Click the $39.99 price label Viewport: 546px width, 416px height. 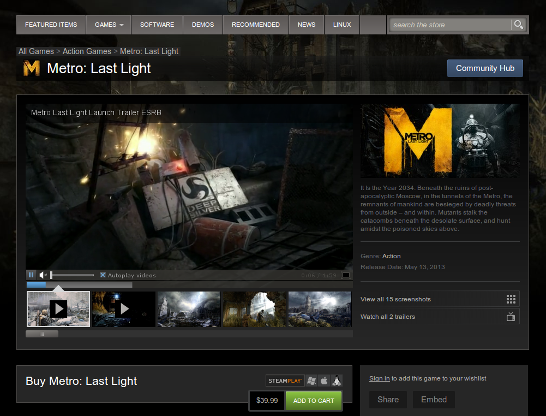267,401
